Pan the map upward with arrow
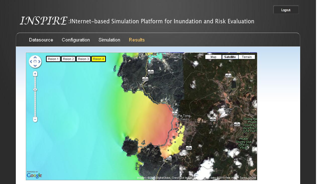This screenshot has height=184, width=318. click(35, 58)
